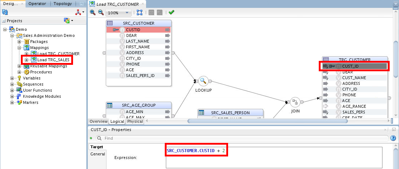Select the Logical tab
Screen dimensions: 399x169
(x=117, y=121)
